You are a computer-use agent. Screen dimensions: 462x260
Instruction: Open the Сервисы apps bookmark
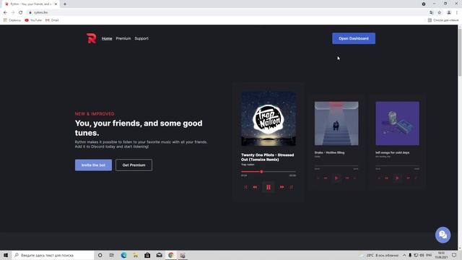pyautogui.click(x=12, y=20)
